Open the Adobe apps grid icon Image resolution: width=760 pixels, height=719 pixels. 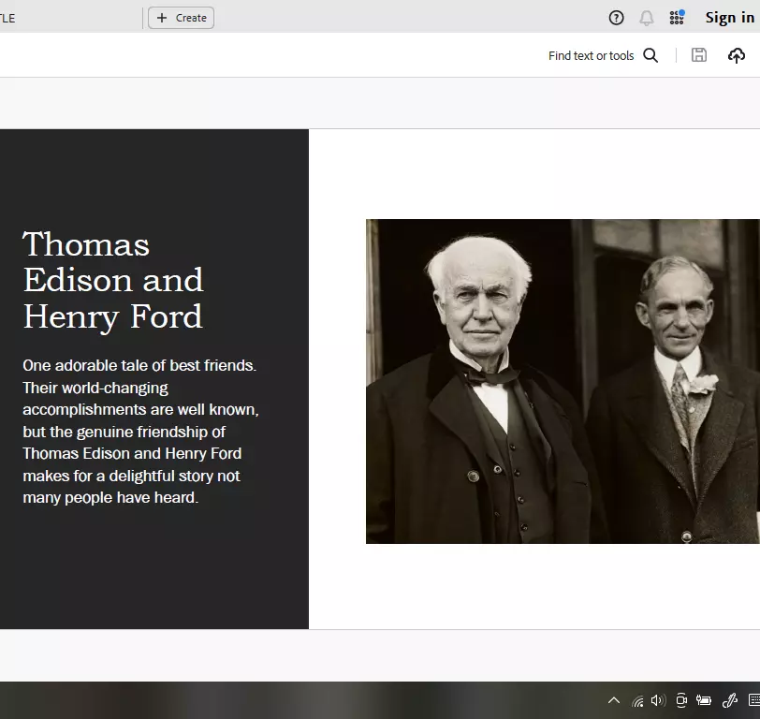click(x=677, y=18)
